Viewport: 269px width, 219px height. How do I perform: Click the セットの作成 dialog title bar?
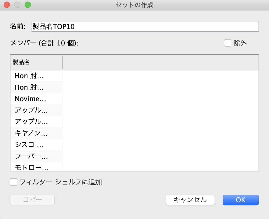134,5
